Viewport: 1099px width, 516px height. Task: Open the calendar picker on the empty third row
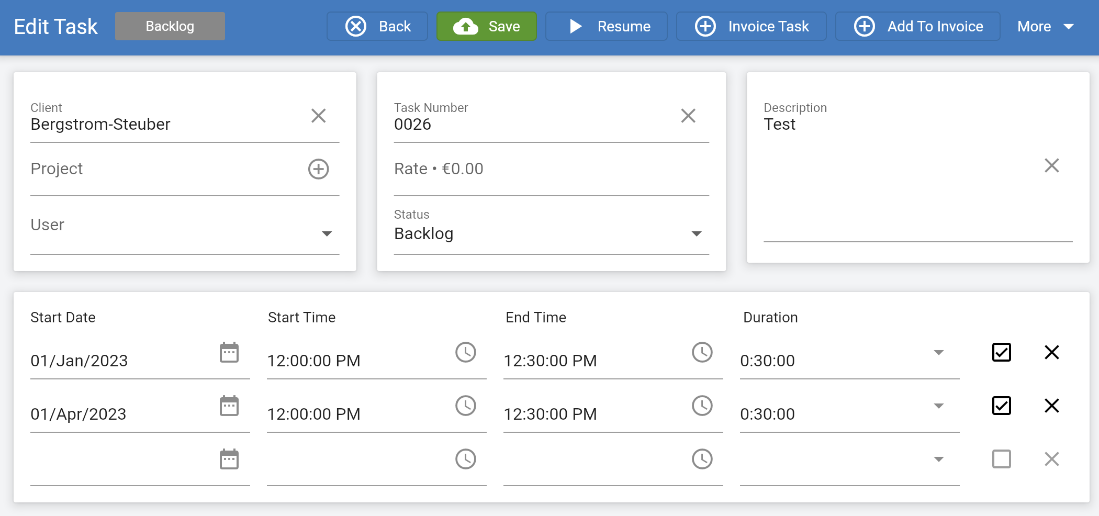pyautogui.click(x=229, y=459)
